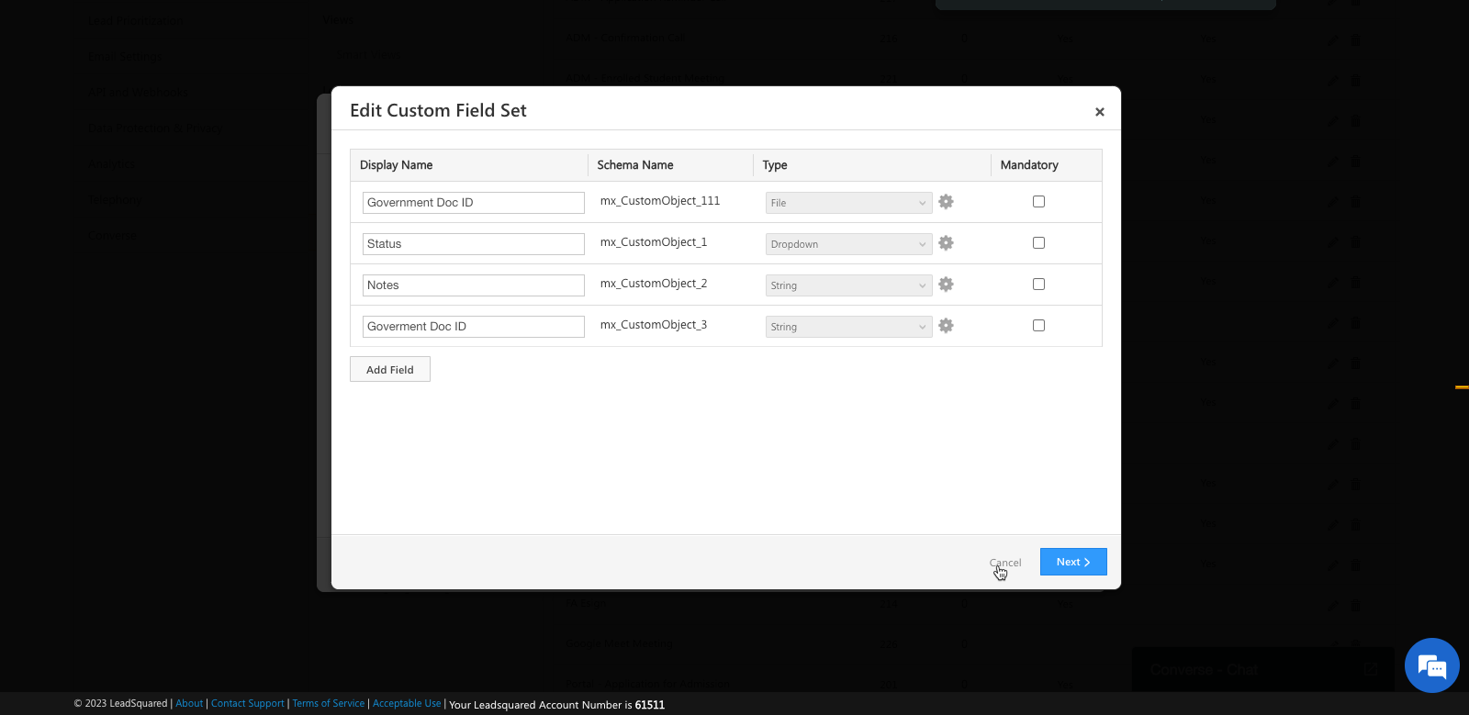This screenshot has width=1469, height=715.
Task: Open the Notes field settings gear
Action: pos(946,285)
